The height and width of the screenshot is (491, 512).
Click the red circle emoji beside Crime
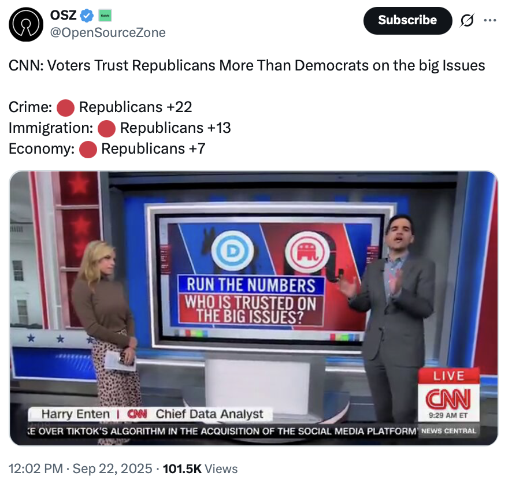click(65, 107)
